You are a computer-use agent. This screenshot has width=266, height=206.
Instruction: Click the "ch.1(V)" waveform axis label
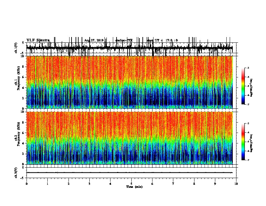[x=16, y=48]
